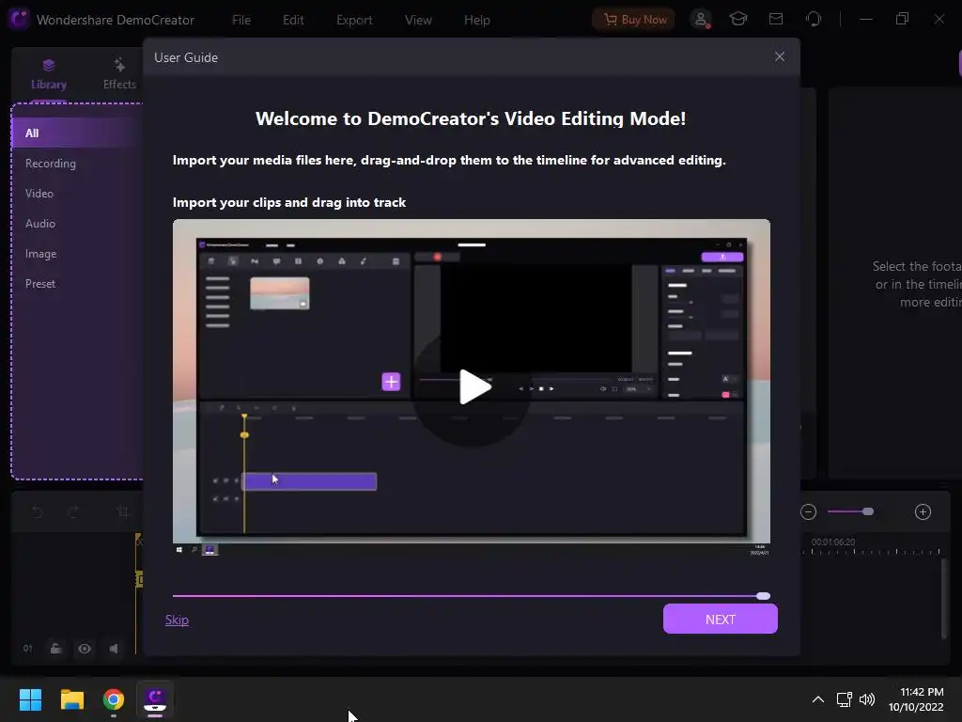This screenshot has height=722, width=962.
Task: Show hidden system tray icons
Action: click(818, 699)
